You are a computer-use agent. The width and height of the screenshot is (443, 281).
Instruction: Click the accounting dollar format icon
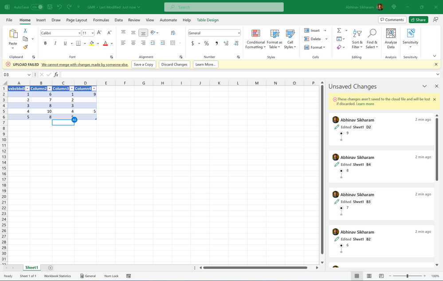coord(193,43)
